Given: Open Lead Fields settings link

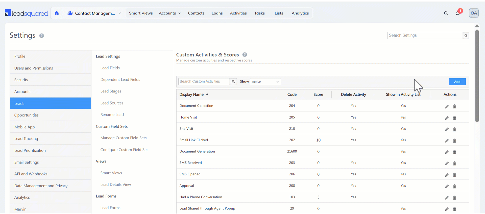Looking at the screenshot, I should 110,68.
